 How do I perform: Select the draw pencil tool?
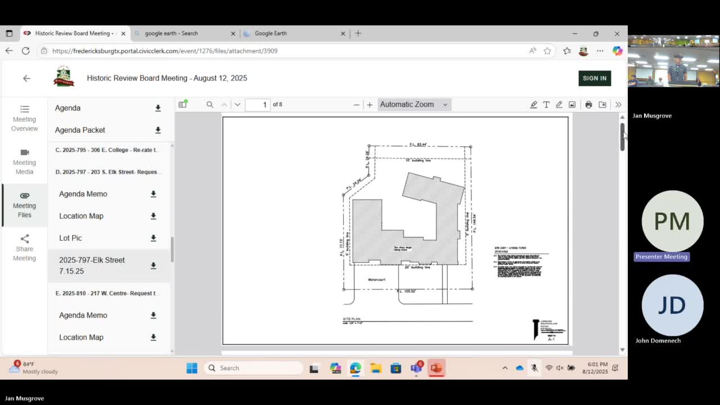559,105
